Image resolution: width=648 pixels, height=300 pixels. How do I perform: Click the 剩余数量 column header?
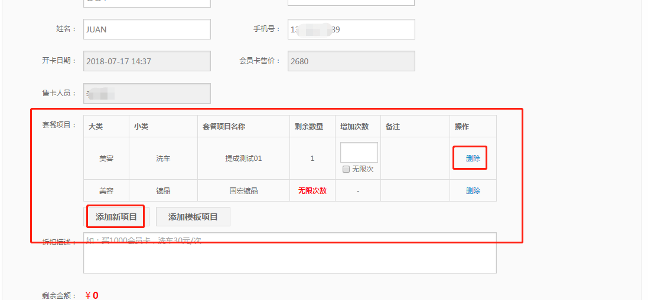309,127
